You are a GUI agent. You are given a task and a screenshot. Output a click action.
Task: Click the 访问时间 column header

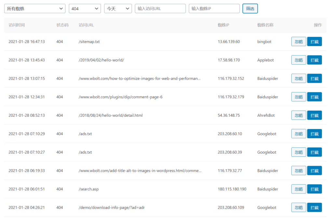coord(17,25)
